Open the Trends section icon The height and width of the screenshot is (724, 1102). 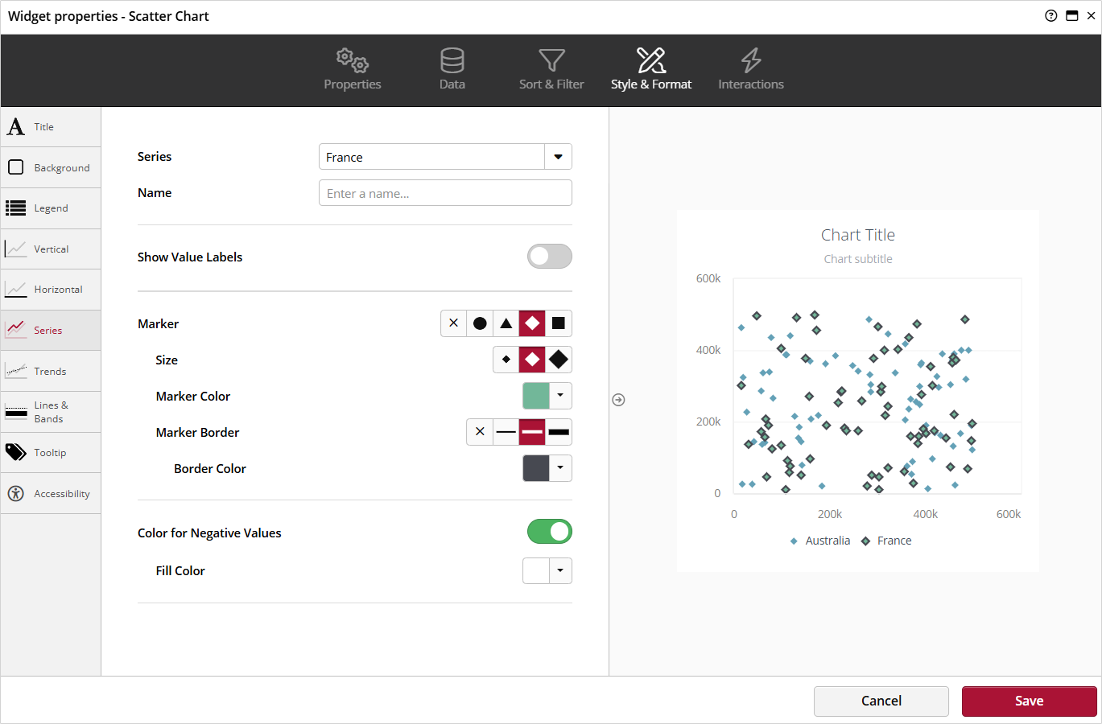point(16,371)
